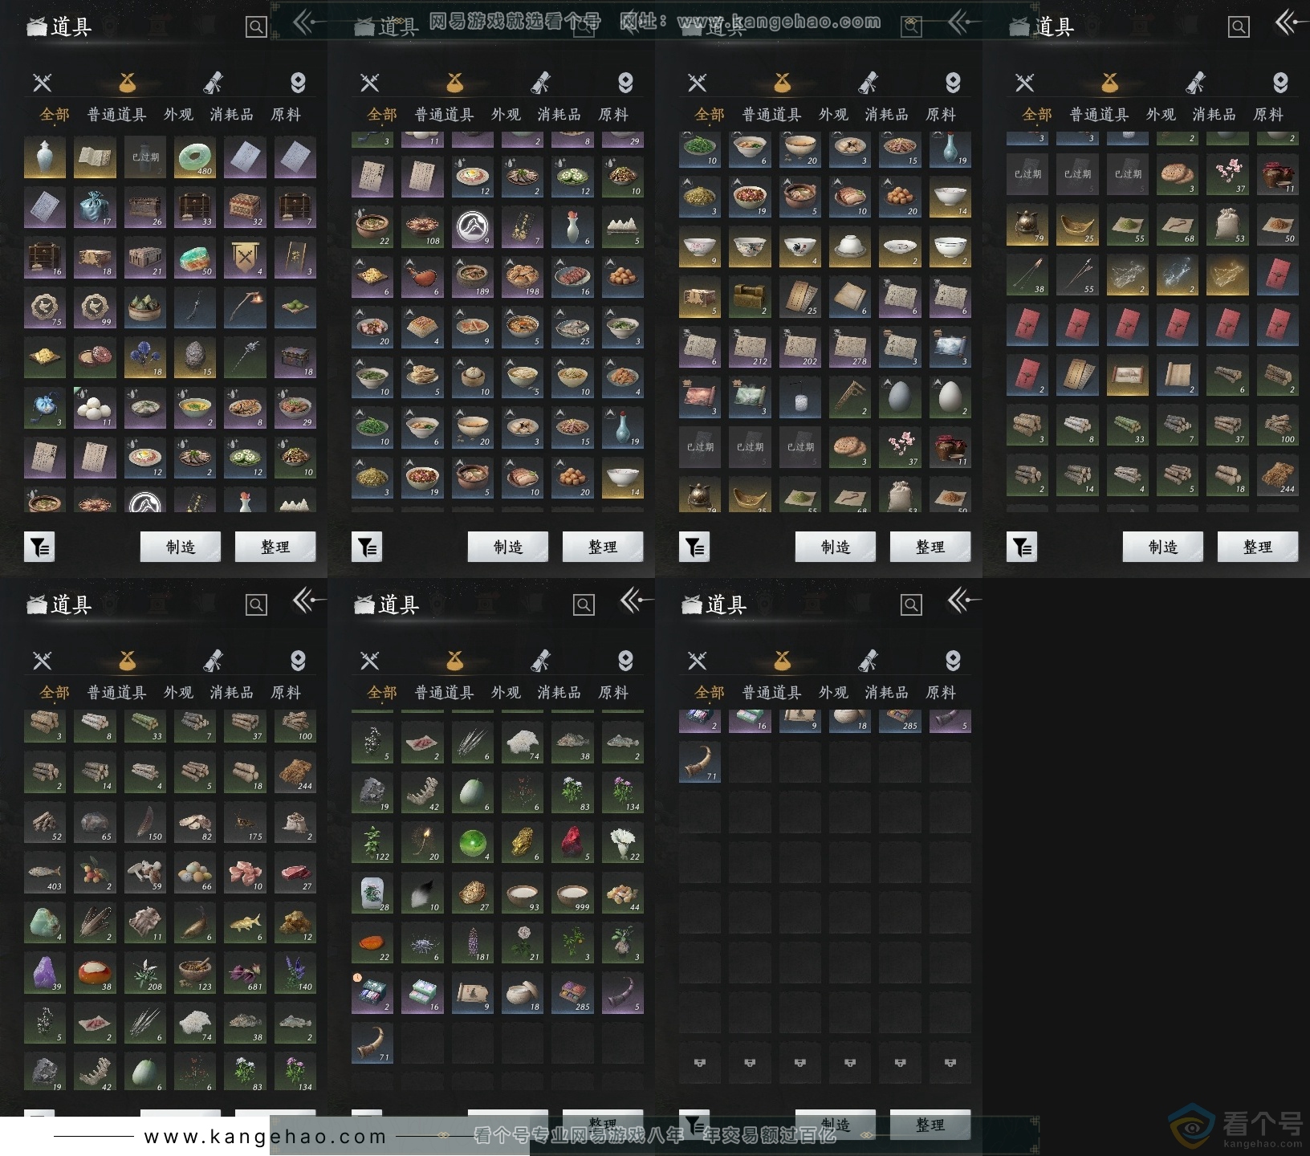
Task: Open the filter in the top-left panel
Action: tap(39, 547)
